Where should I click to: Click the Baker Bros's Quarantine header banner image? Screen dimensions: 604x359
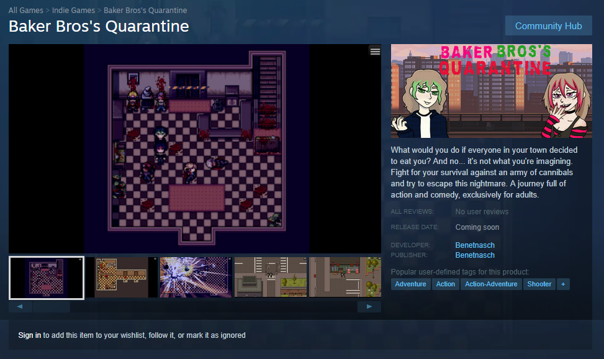click(x=492, y=91)
